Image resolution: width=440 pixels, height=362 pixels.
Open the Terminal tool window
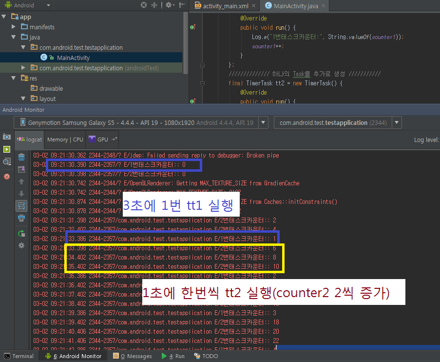point(19,356)
